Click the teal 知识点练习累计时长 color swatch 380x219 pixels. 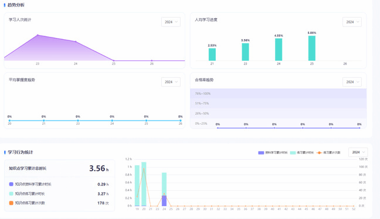point(11,194)
